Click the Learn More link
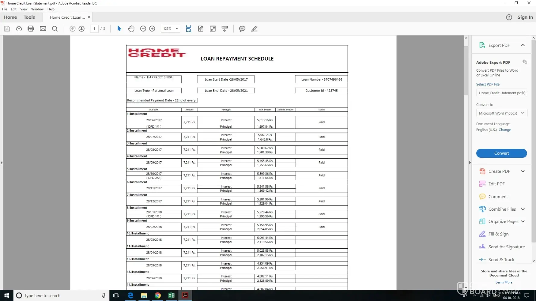Viewport: 536px width, 301px height. [x=504, y=282]
